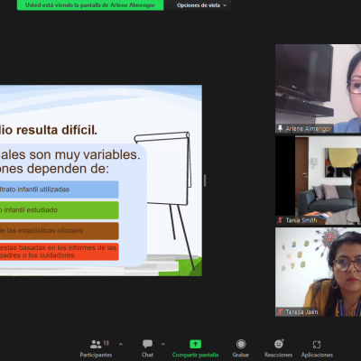Click the green 'infantil estudiado' slide bar

[x=60, y=210]
